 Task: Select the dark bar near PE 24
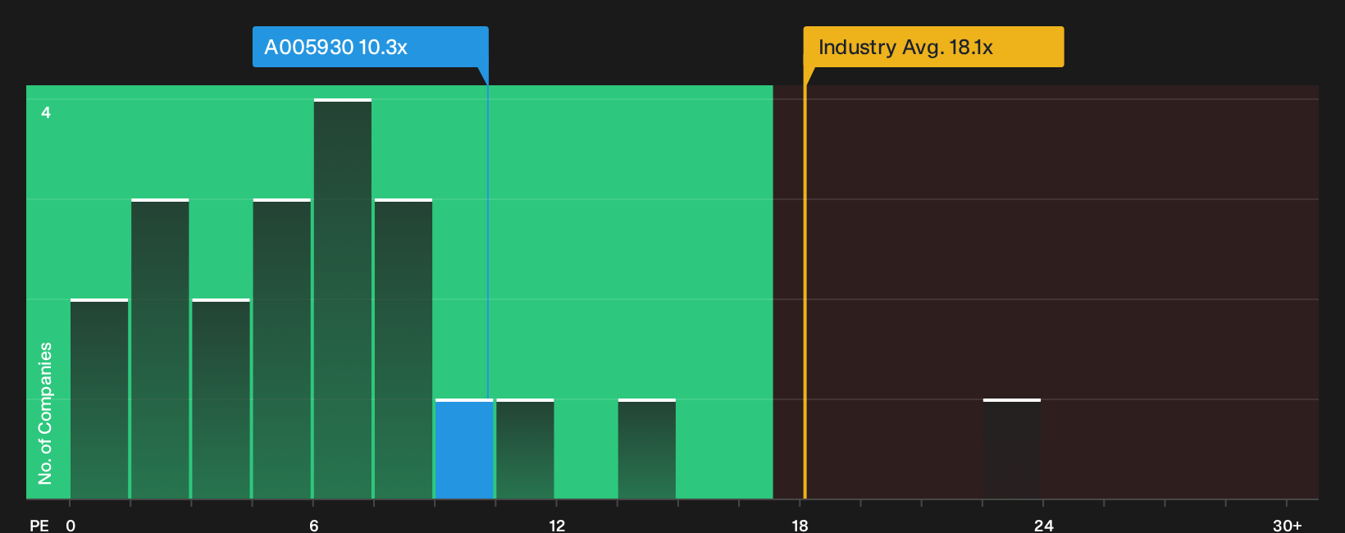click(x=1012, y=449)
